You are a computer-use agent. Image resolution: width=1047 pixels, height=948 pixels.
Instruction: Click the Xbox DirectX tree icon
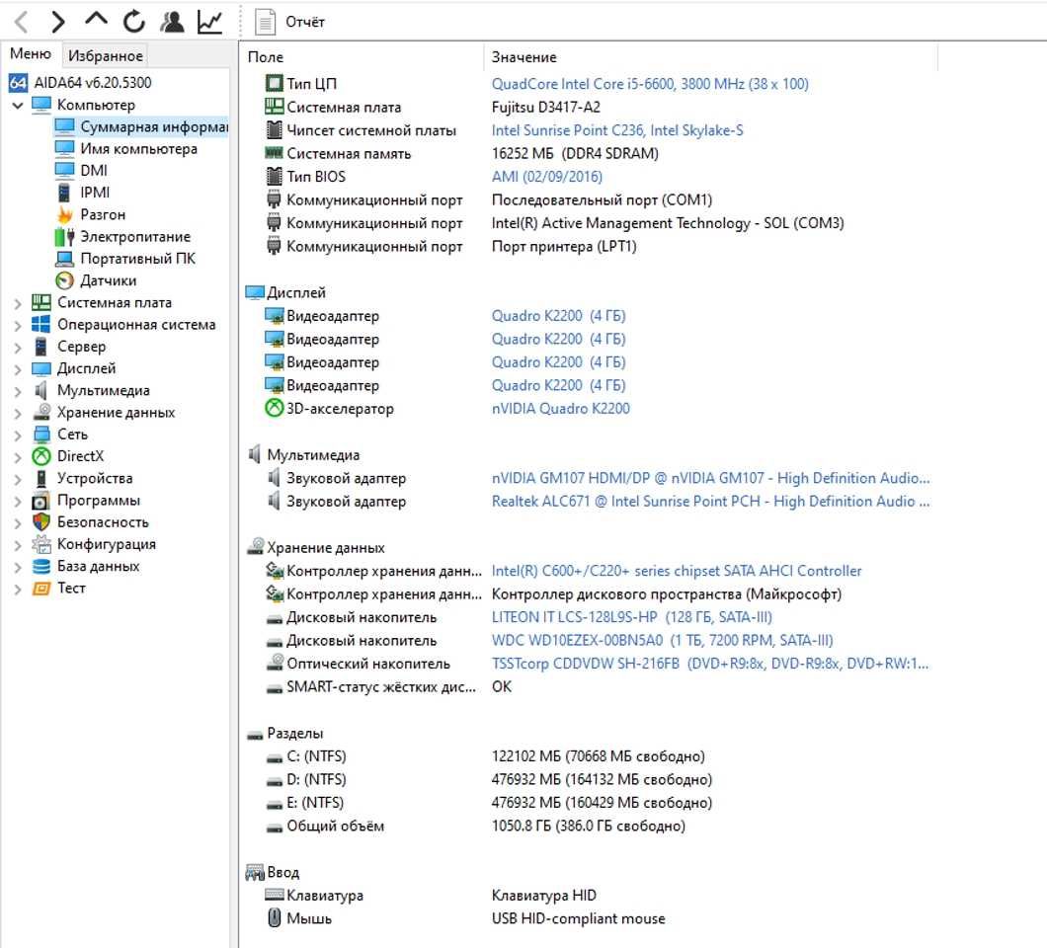41,456
